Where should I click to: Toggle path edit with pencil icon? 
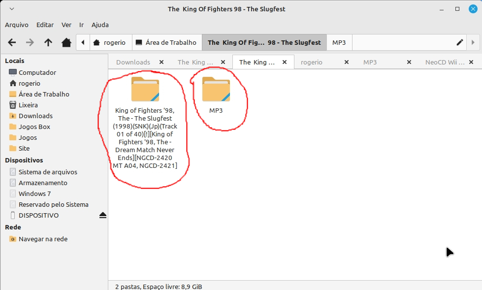click(460, 42)
